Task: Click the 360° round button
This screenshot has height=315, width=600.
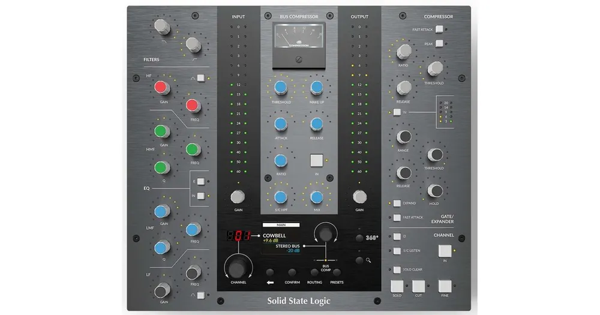Action: click(x=359, y=238)
